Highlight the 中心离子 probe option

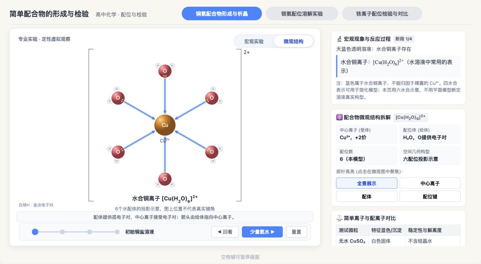click(430, 183)
